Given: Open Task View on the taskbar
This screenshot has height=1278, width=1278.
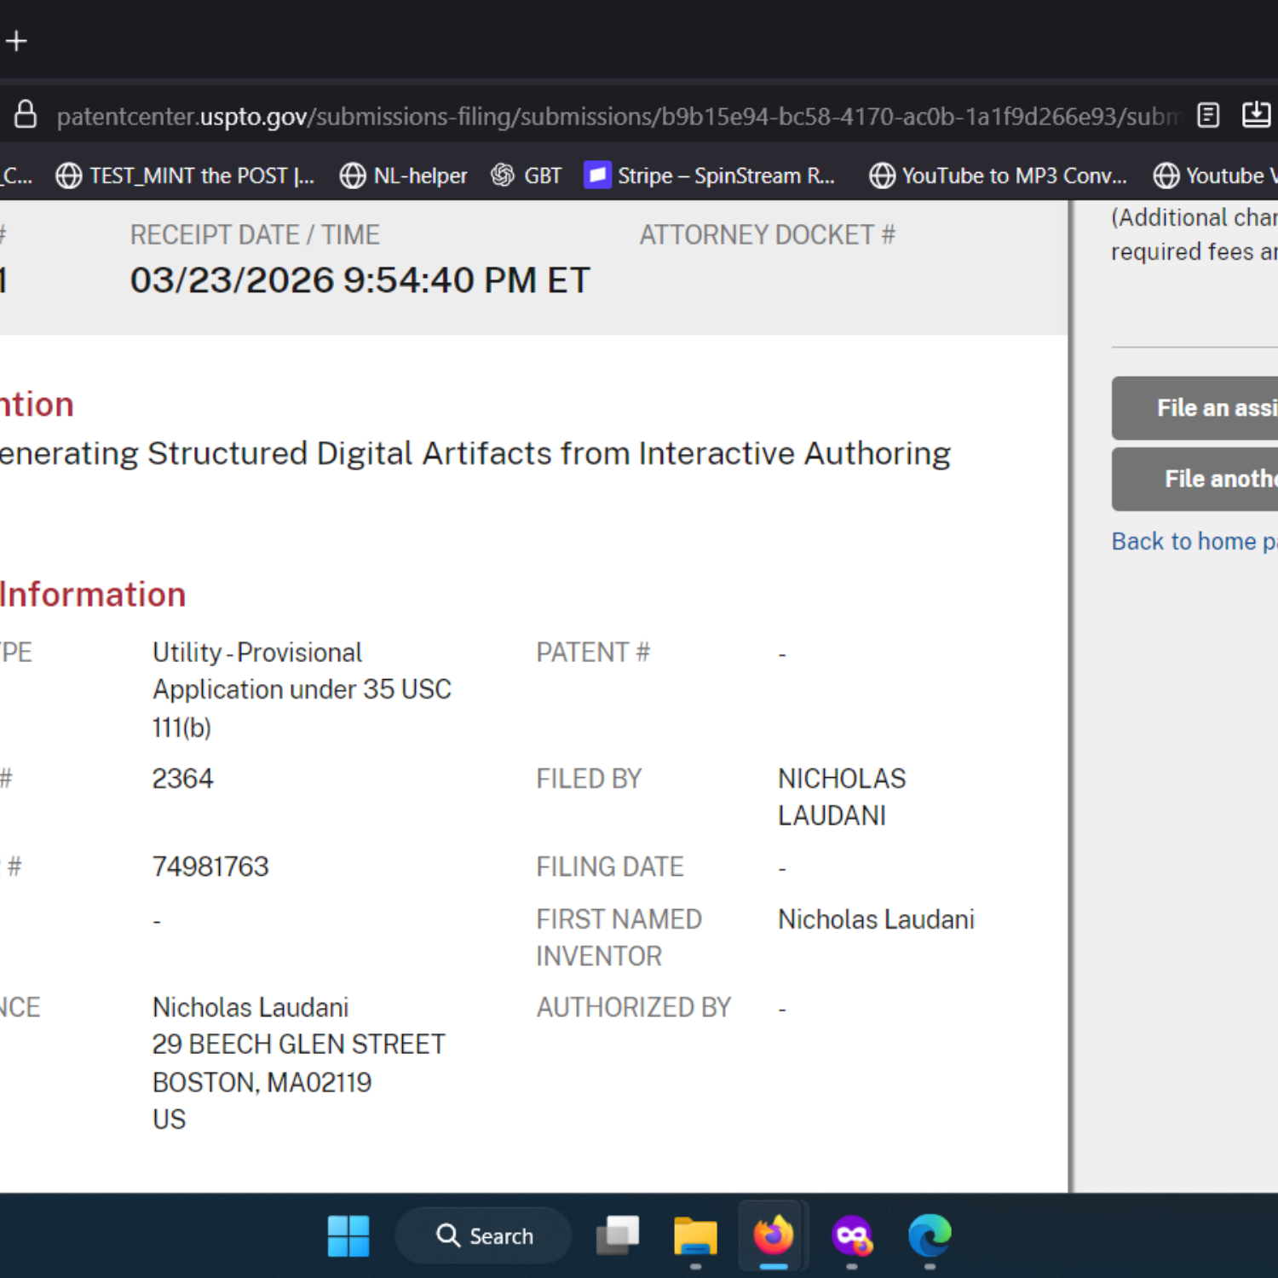Looking at the screenshot, I should coord(618,1235).
